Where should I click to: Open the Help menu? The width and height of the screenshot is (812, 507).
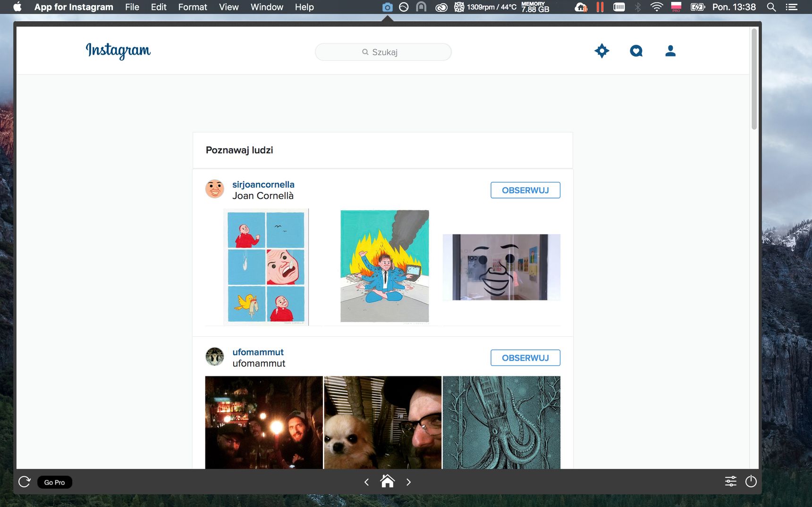(304, 7)
